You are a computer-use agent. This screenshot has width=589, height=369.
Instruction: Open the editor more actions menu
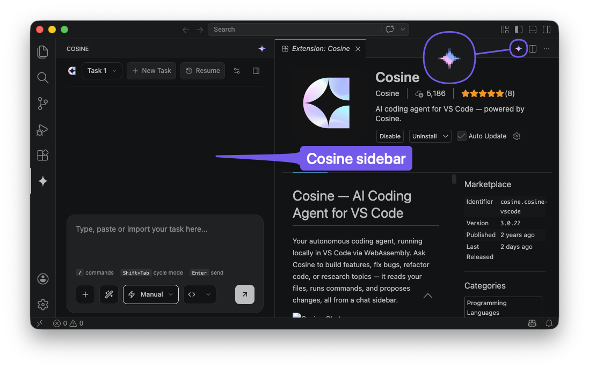click(x=547, y=48)
